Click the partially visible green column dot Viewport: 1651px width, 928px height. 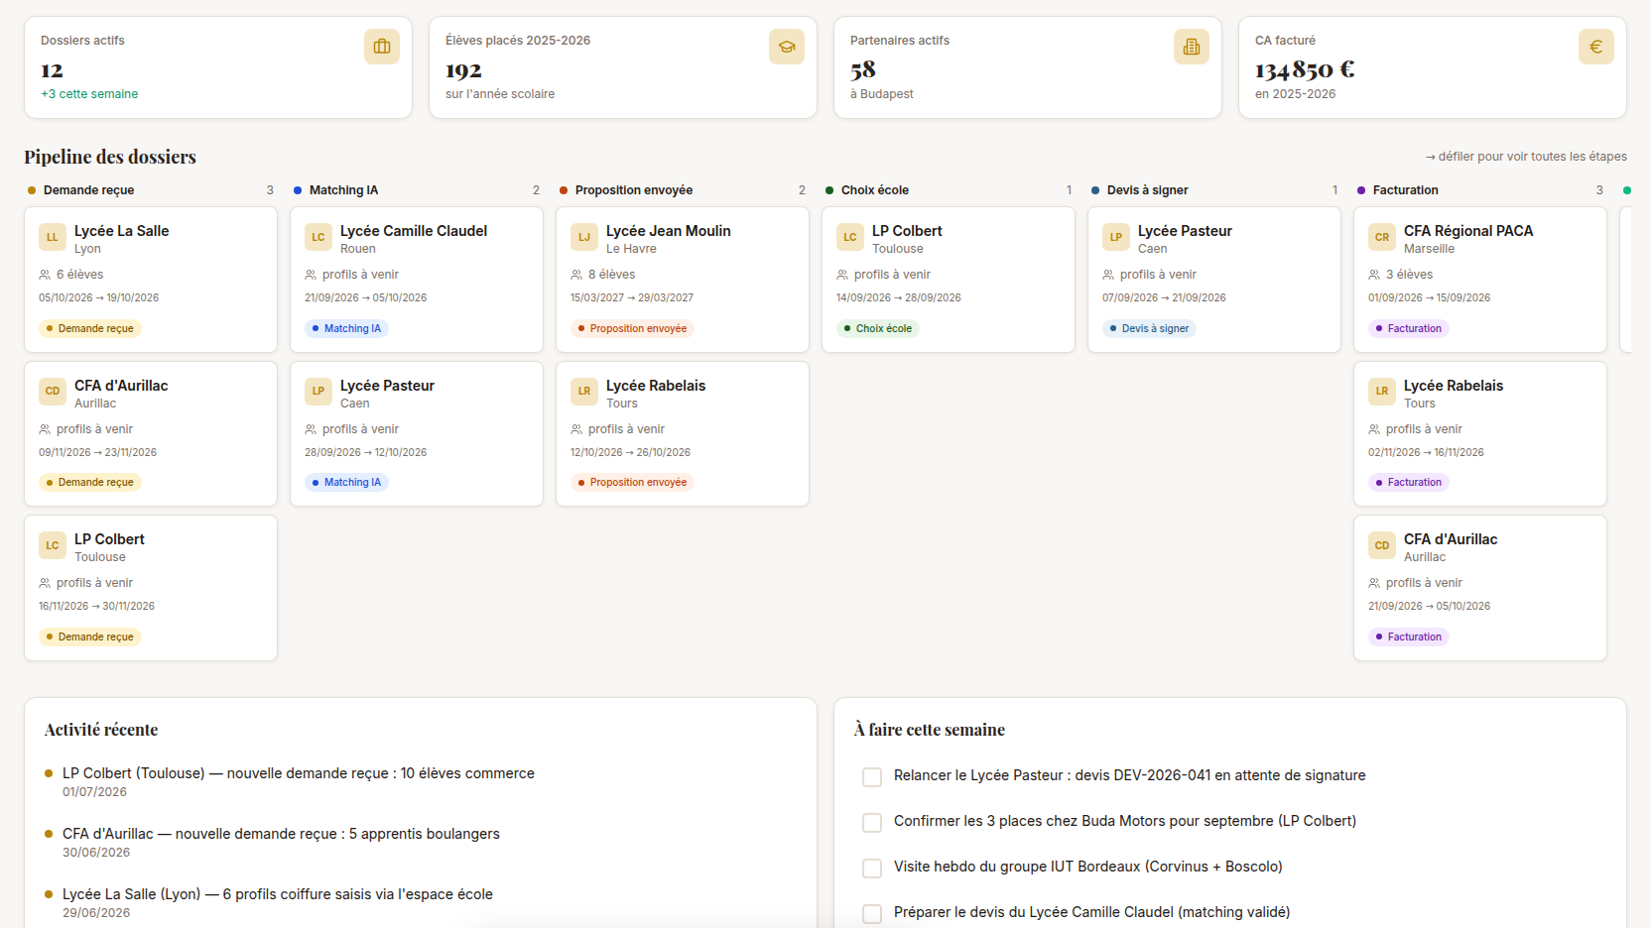pos(1626,190)
